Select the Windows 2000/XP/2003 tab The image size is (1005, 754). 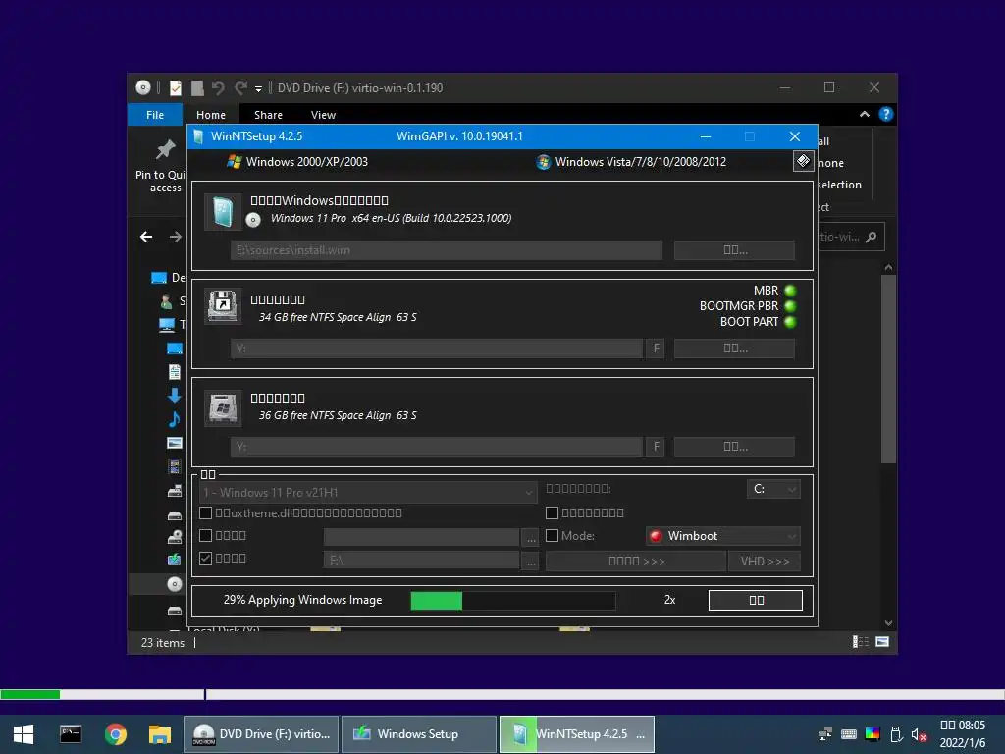(297, 162)
